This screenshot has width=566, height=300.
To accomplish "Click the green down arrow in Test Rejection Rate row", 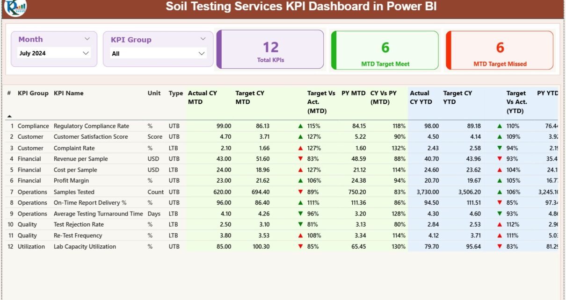I will click(300, 225).
